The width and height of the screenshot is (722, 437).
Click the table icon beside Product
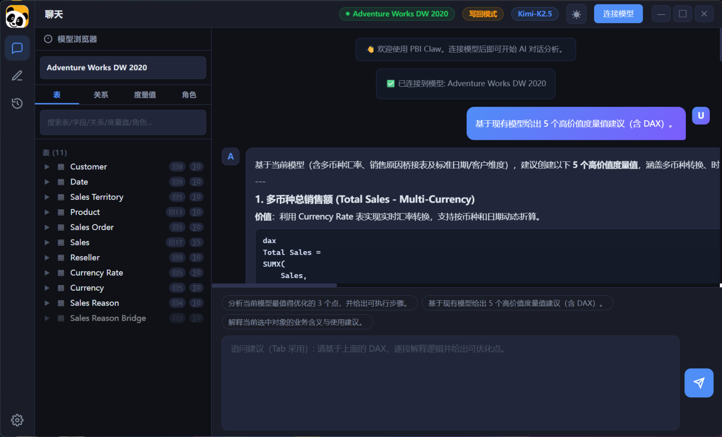(x=61, y=212)
